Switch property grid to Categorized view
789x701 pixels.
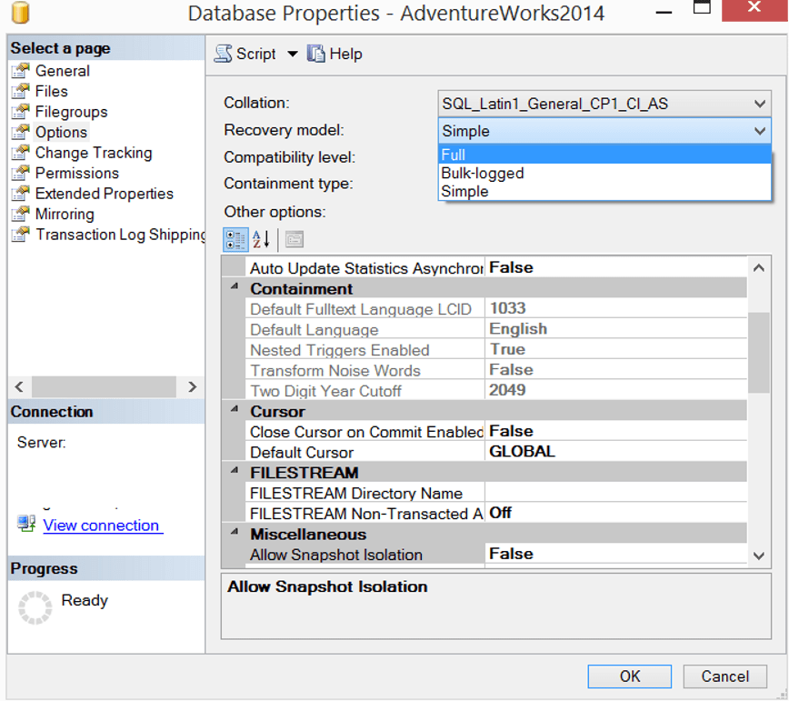click(x=235, y=239)
